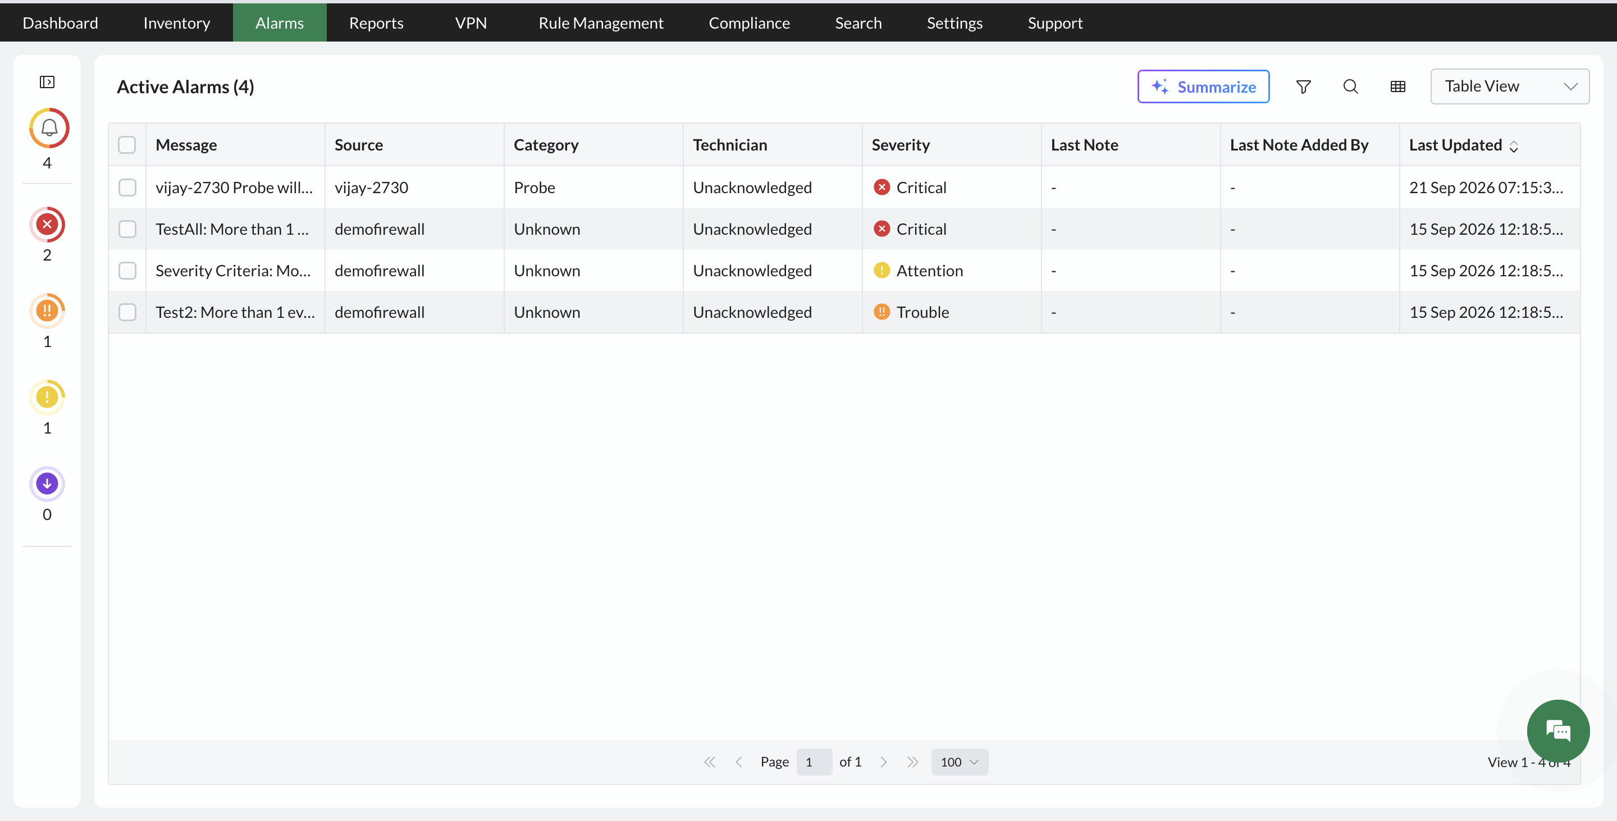
Task: Open the Test2: More than 1 ev... message
Action: coord(235,312)
